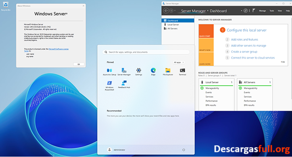Open the notifications flag in Server Manager
292x157 pixels.
click(x=254, y=10)
